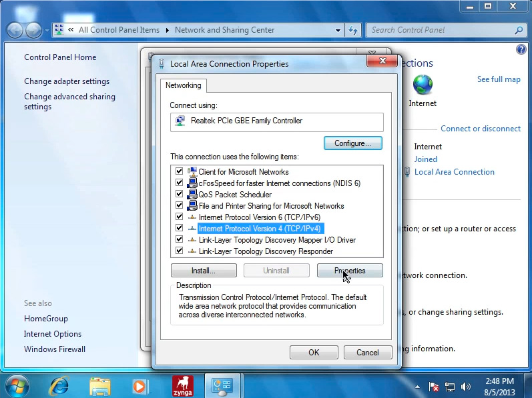Click the Internet globe icon
Image resolution: width=532 pixels, height=398 pixels.
tap(423, 85)
